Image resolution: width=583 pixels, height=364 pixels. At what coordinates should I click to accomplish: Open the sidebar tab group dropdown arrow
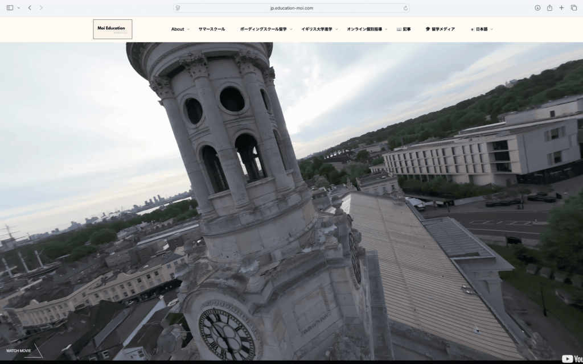[x=19, y=8]
